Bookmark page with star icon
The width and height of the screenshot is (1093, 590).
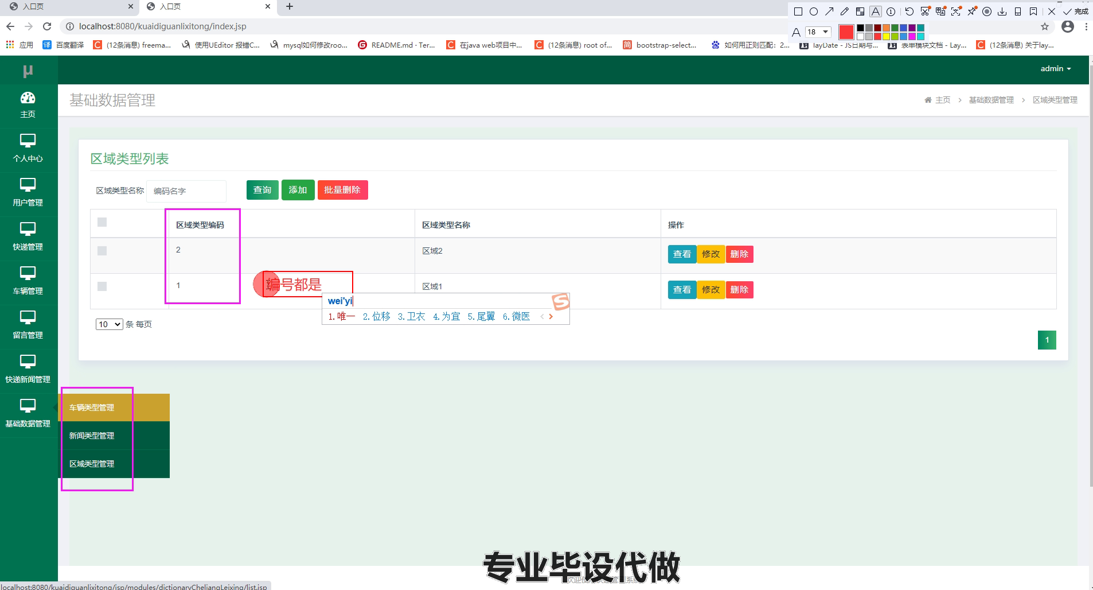click(1045, 26)
